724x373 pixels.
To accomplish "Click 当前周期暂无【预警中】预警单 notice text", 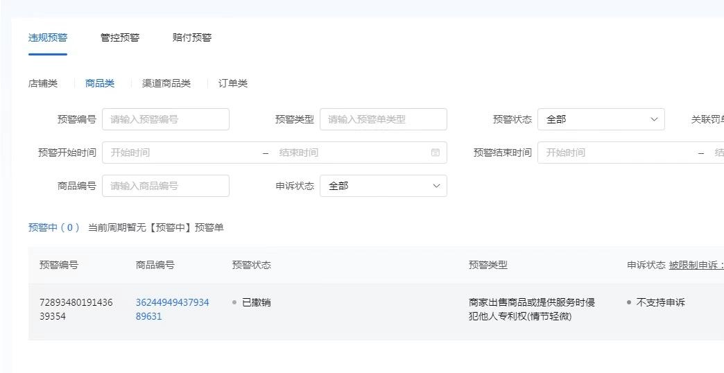I will point(155,227).
